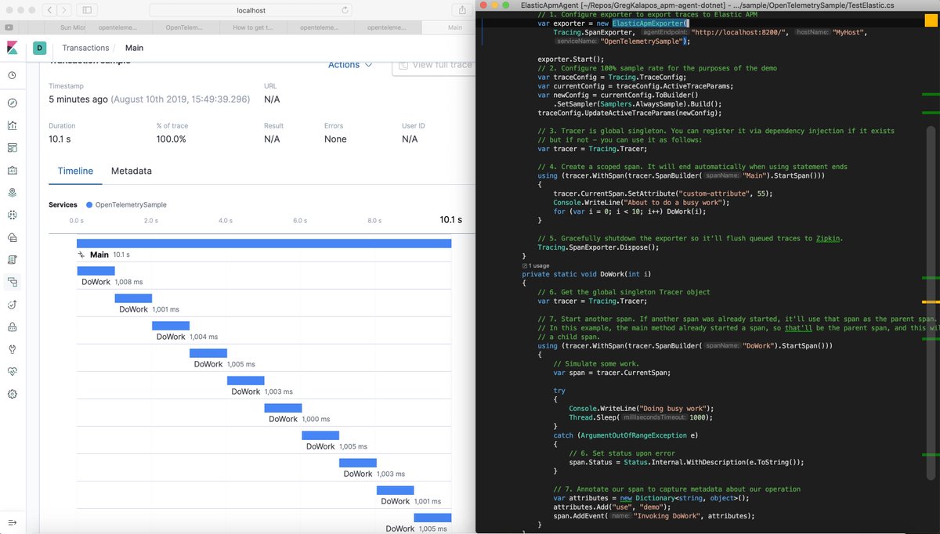940x534 pixels.
Task: Open the Discover compass icon
Action: [x=11, y=103]
